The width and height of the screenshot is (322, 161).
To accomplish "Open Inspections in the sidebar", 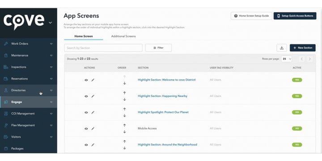I will click(29, 67).
